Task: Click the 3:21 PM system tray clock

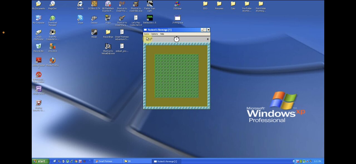Action: click(317, 161)
